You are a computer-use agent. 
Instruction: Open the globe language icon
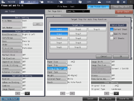click(118, 2)
